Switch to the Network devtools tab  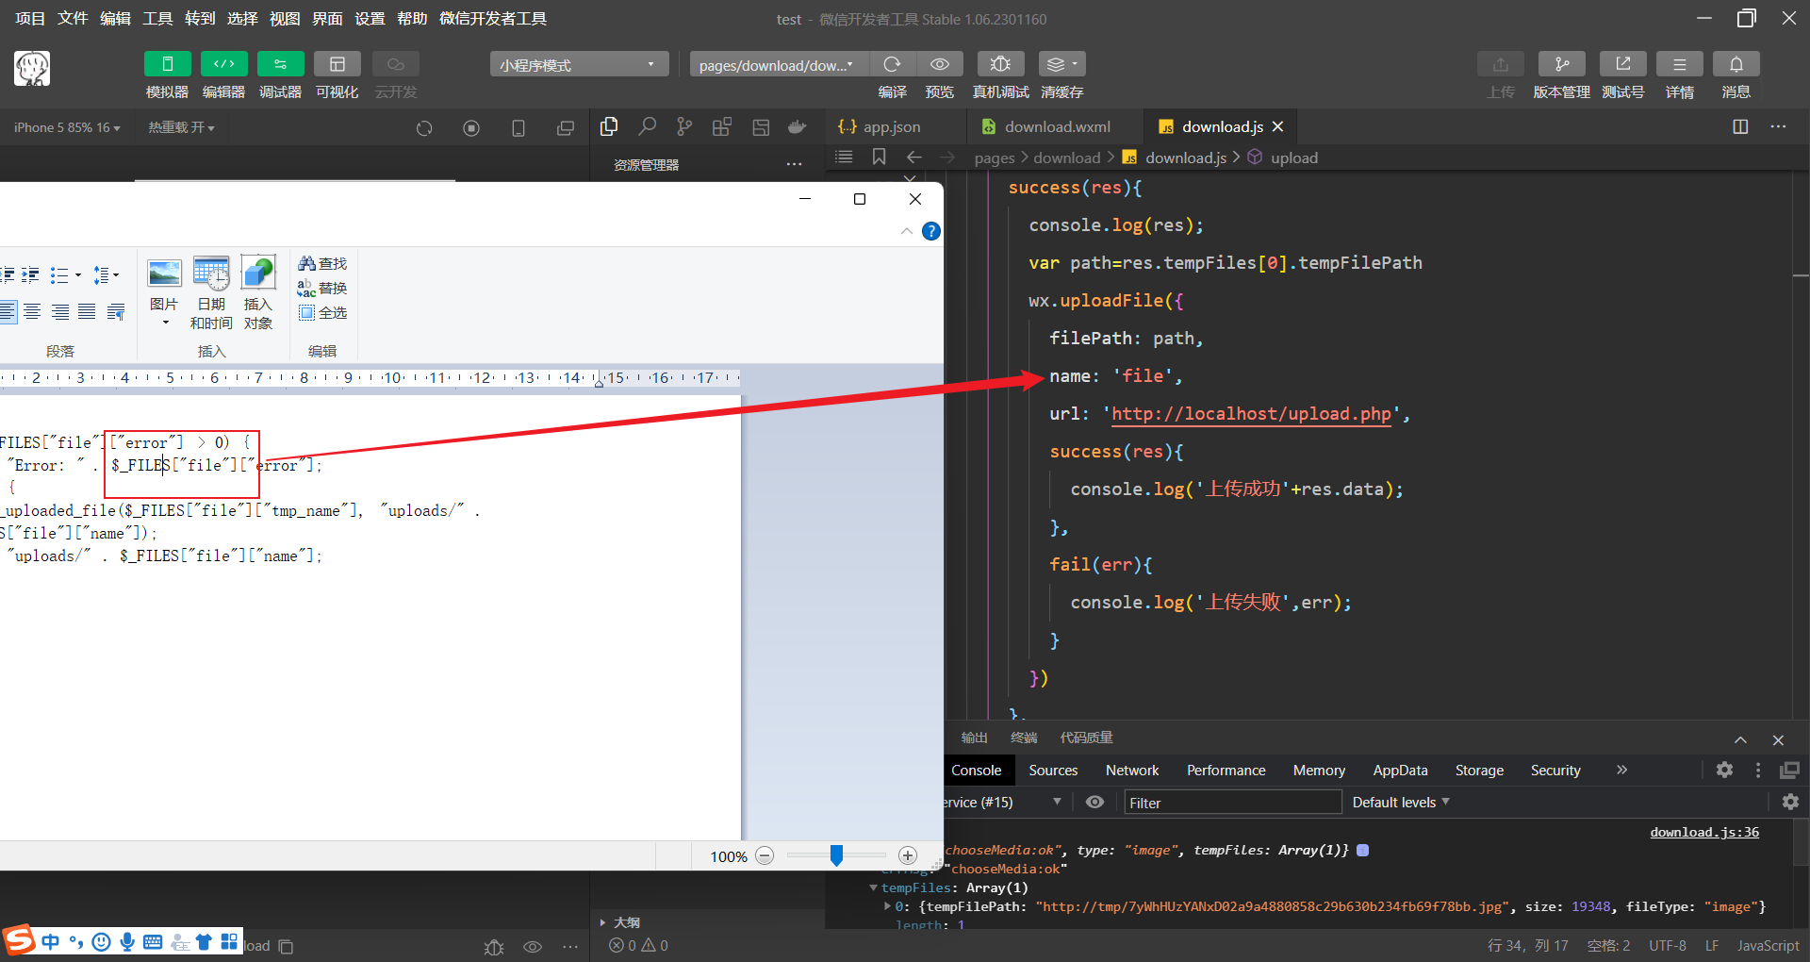point(1132,770)
